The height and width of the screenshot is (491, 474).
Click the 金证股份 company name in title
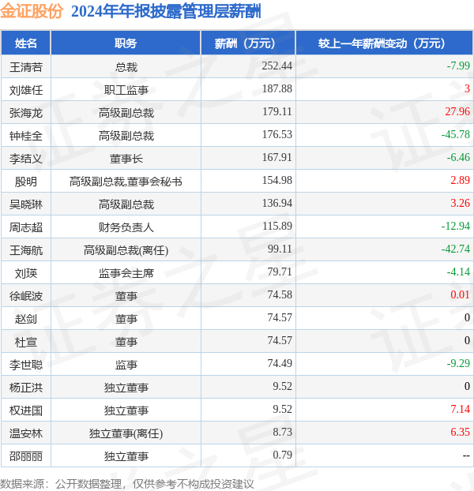point(32,11)
